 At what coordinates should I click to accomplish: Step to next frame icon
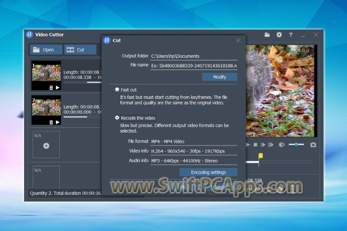click(263, 145)
